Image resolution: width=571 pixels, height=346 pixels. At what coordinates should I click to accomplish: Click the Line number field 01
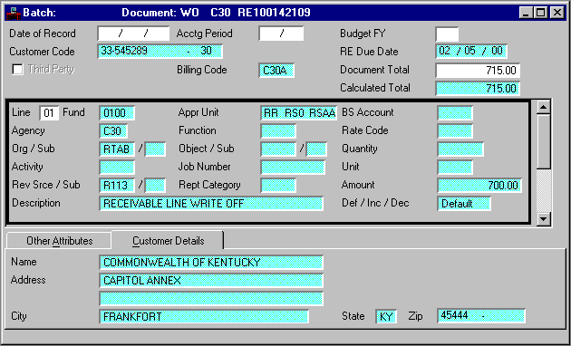49,113
